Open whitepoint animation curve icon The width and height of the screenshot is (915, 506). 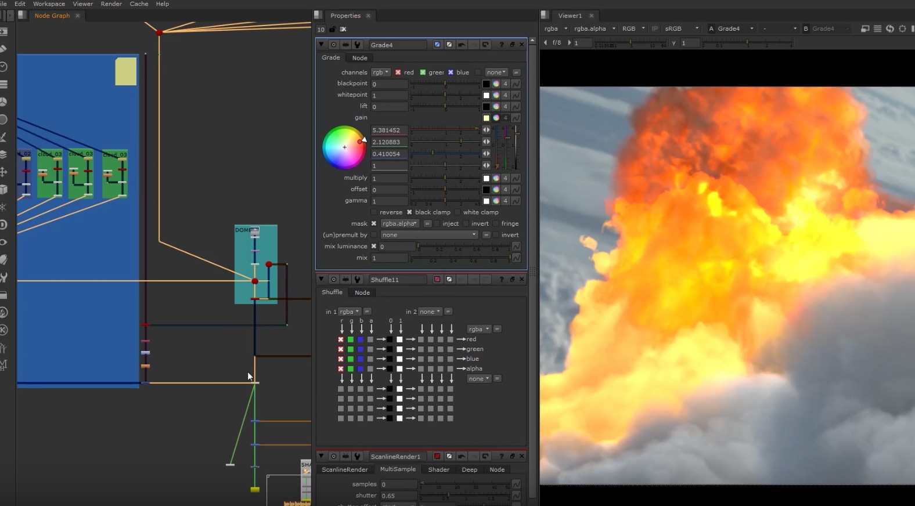pos(516,95)
